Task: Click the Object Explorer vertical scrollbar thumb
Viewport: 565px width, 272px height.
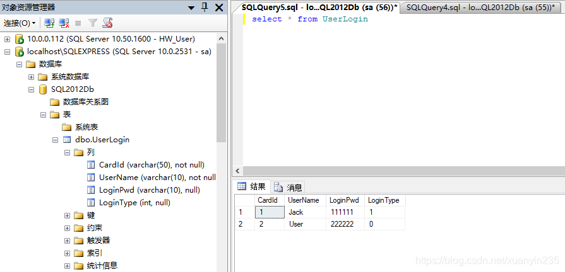Action: coord(221,93)
